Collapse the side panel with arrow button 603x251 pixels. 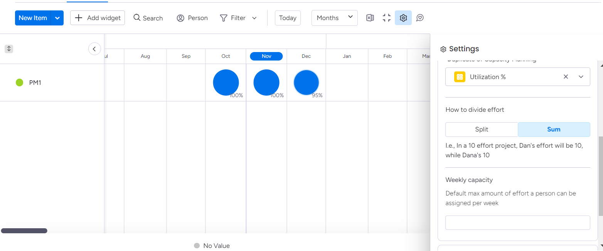click(x=94, y=49)
